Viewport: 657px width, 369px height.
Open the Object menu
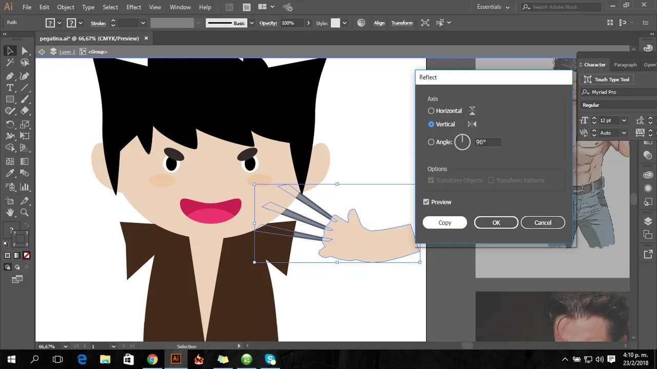pyautogui.click(x=66, y=7)
